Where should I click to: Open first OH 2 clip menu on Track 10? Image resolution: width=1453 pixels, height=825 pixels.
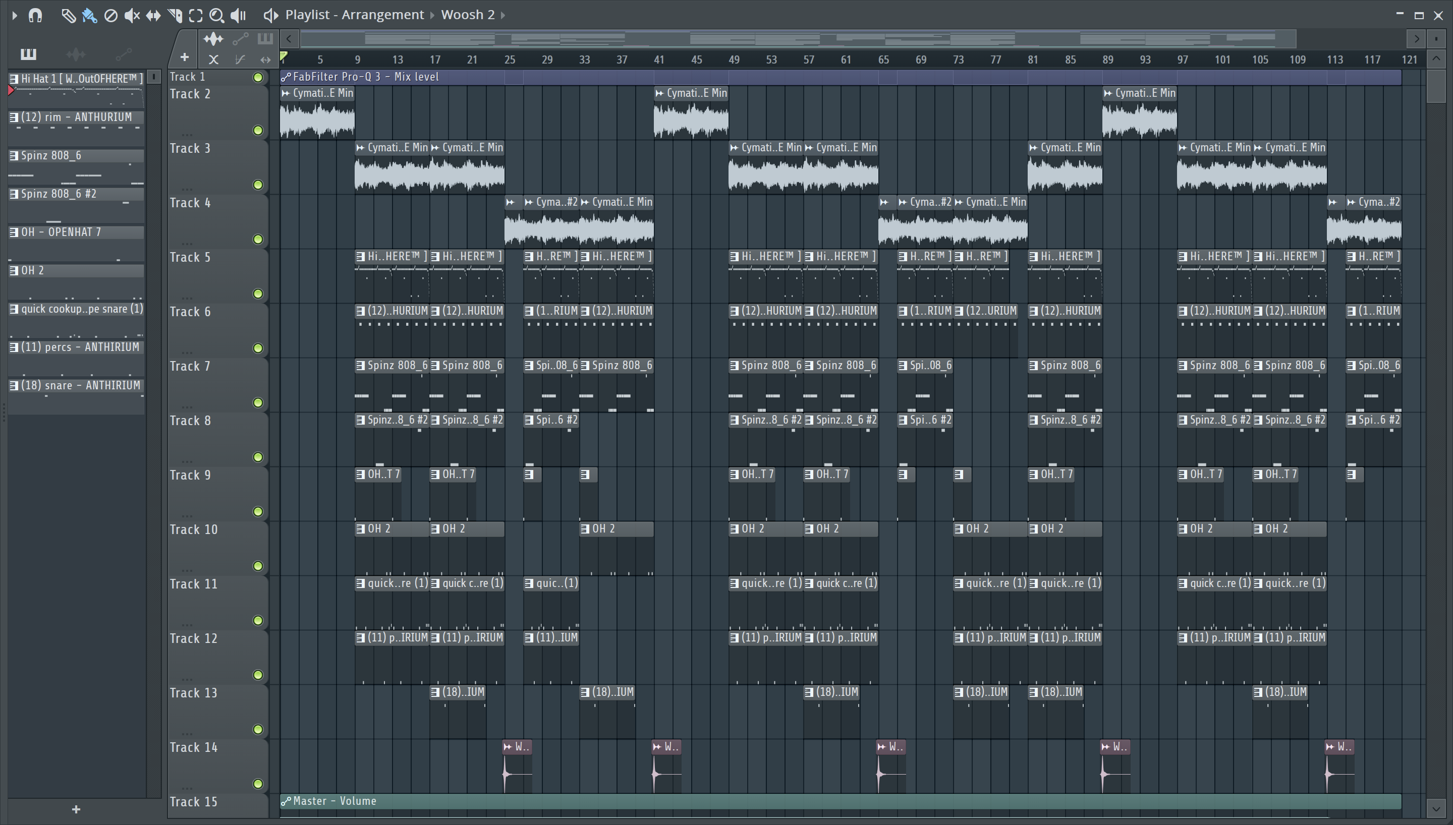click(360, 528)
